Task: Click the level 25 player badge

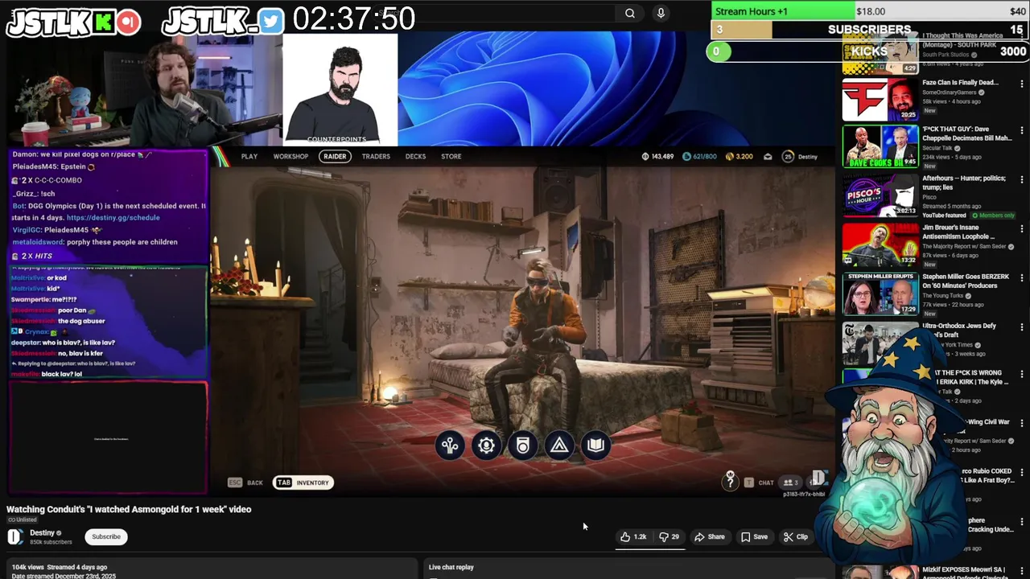Action: coord(788,157)
